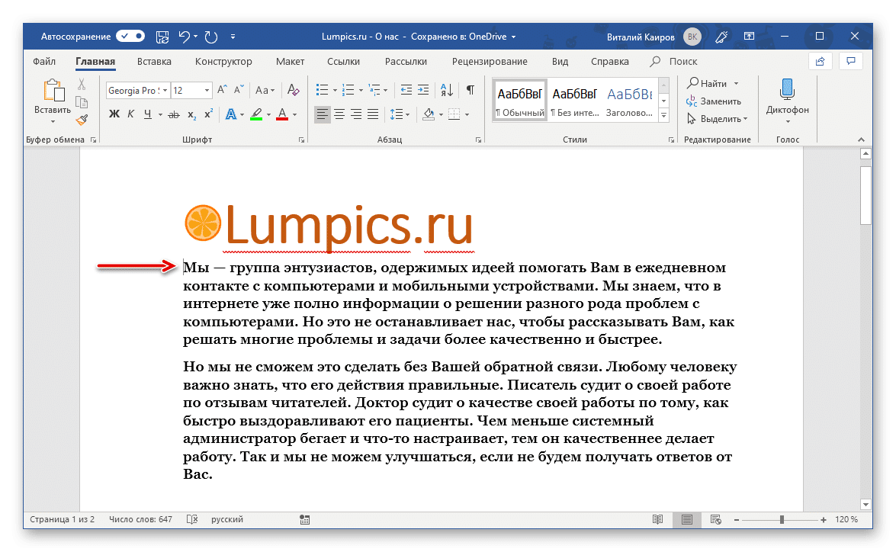Viewport: 896px width, 552px height.
Task: Click the Save icon in title bar
Action: 162,36
